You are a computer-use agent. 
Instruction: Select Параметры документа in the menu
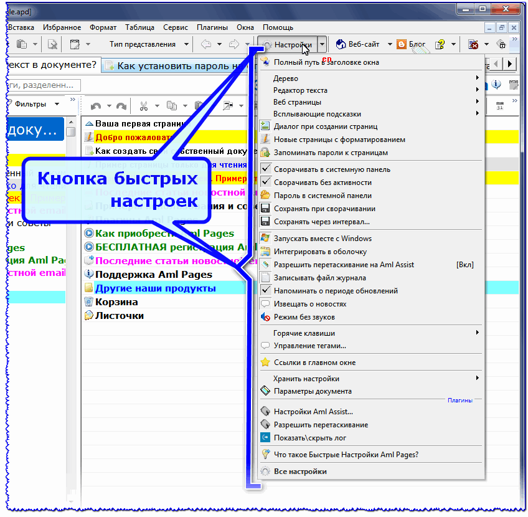pyautogui.click(x=371, y=391)
